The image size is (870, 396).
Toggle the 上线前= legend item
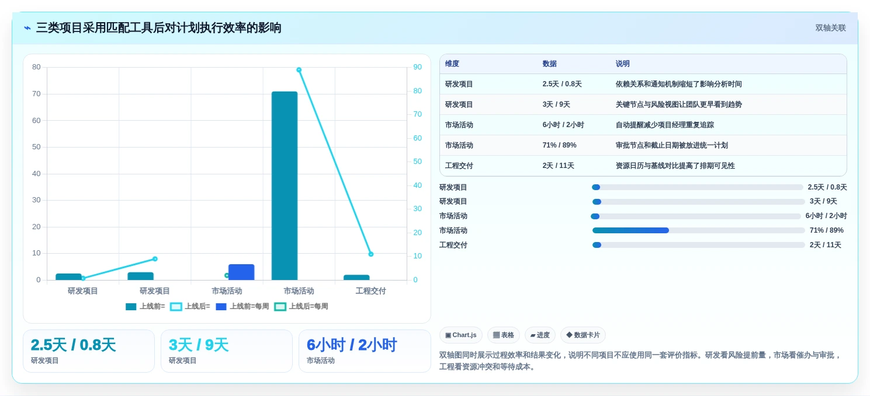point(145,306)
